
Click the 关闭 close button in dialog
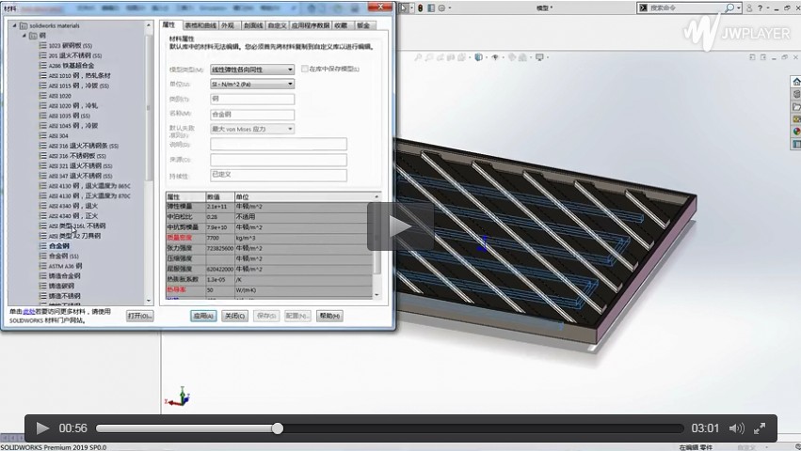tap(233, 316)
